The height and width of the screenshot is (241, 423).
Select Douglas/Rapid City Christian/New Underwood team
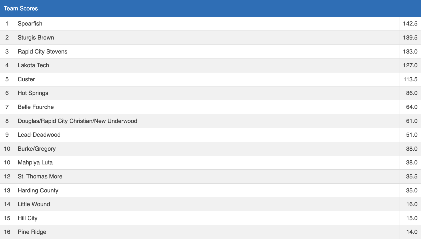point(77,121)
